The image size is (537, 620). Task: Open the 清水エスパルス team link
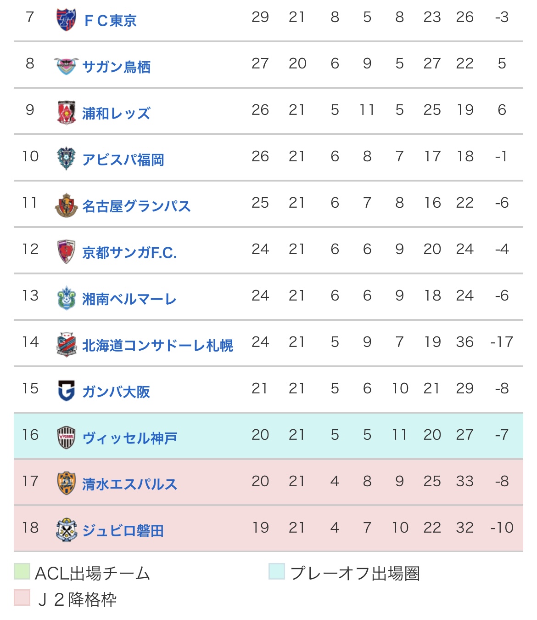(129, 484)
